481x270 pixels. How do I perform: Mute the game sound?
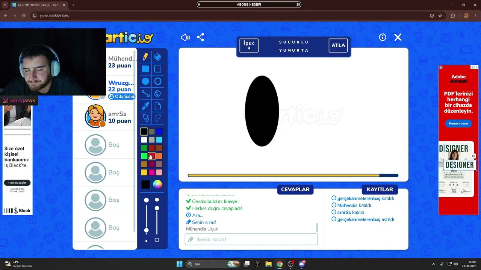[x=185, y=37]
